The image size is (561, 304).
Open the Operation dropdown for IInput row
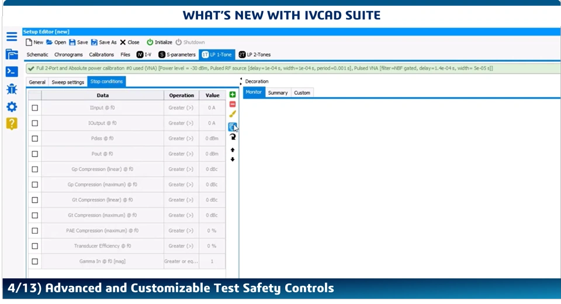tap(181, 108)
